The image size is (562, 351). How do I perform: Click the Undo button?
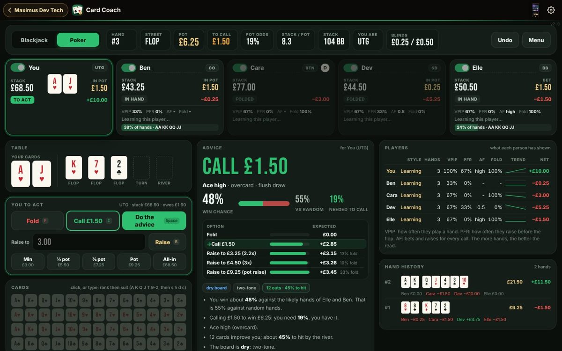505,40
